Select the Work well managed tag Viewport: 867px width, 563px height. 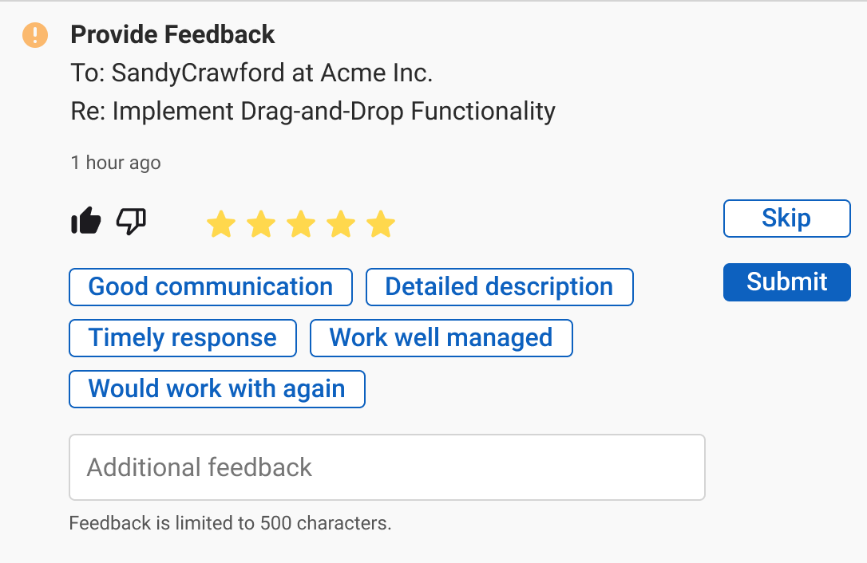pyautogui.click(x=441, y=337)
